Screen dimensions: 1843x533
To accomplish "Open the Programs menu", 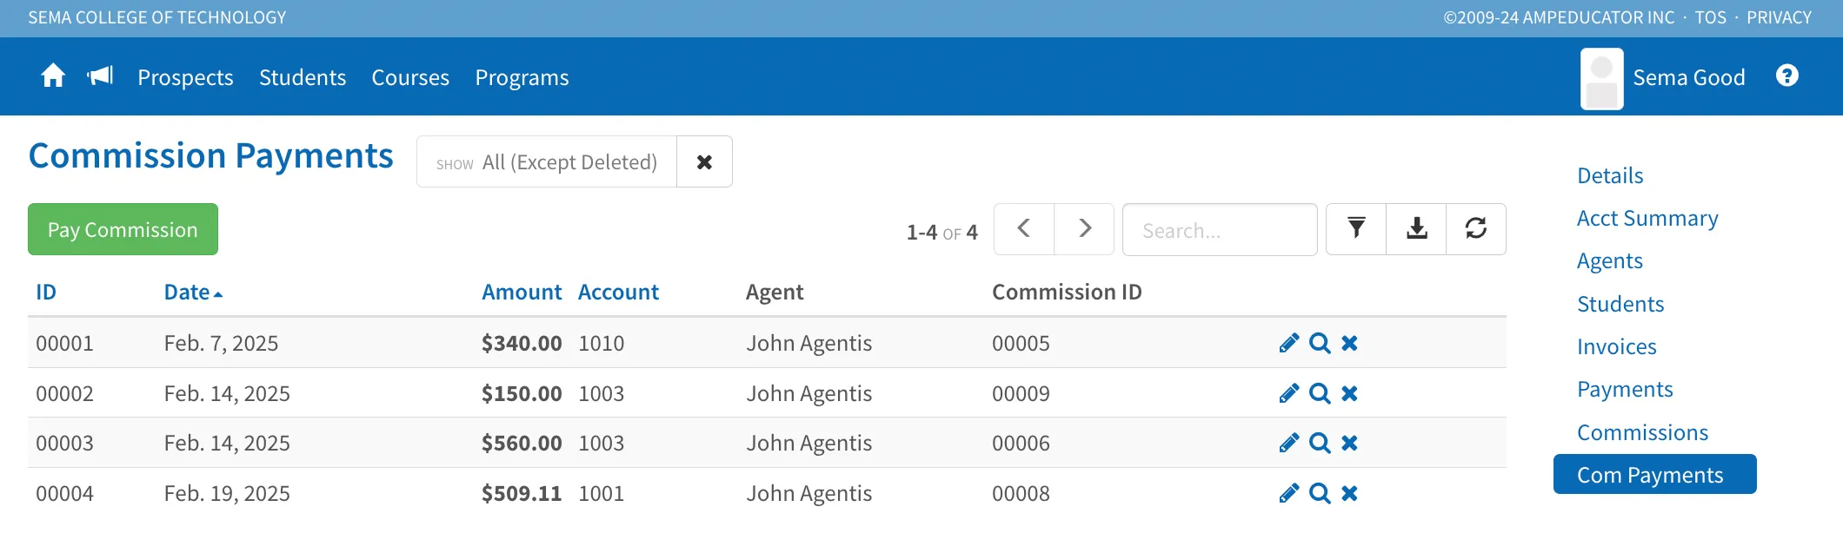I will tap(522, 77).
